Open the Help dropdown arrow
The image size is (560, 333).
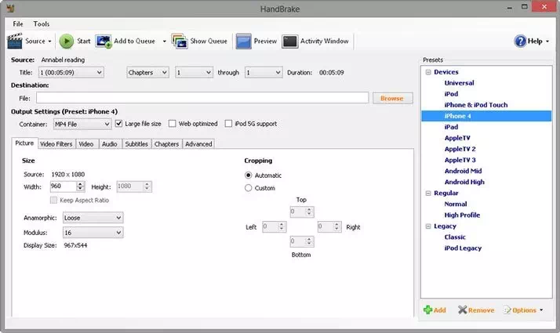coord(547,42)
